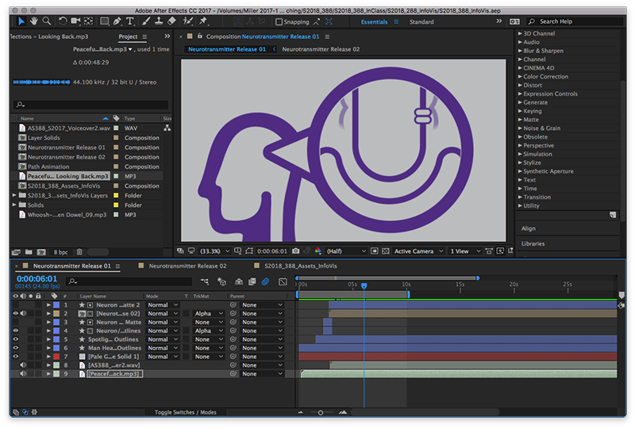
Task: Switch to S2018_388_Assets_InfoVis timeline tab
Action: [x=301, y=266]
